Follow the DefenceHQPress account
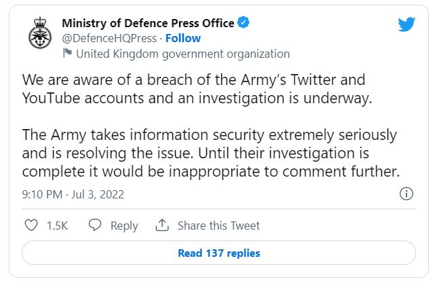 pyautogui.click(x=183, y=38)
